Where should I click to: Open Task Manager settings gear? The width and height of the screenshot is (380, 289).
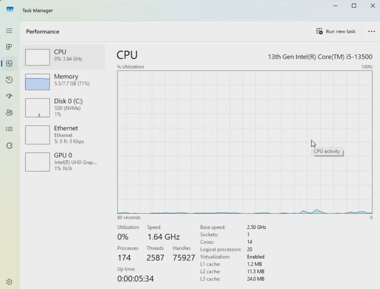(x=9, y=282)
